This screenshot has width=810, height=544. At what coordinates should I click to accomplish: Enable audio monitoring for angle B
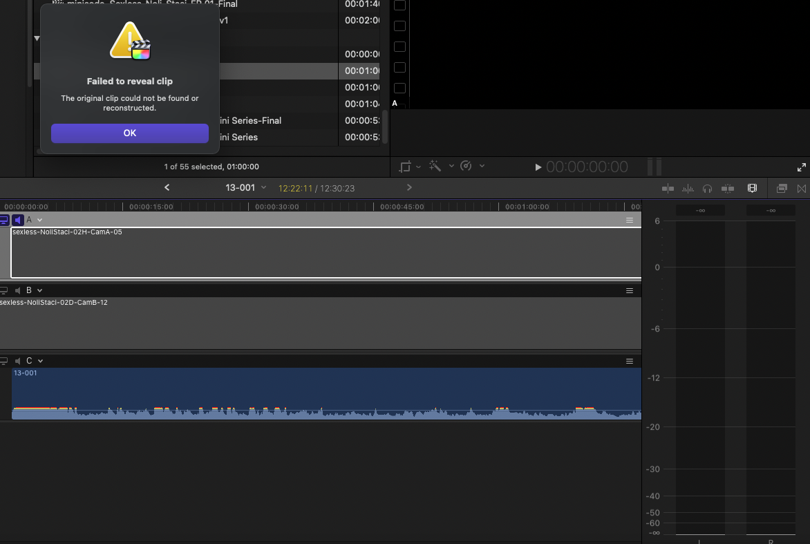pyautogui.click(x=17, y=290)
